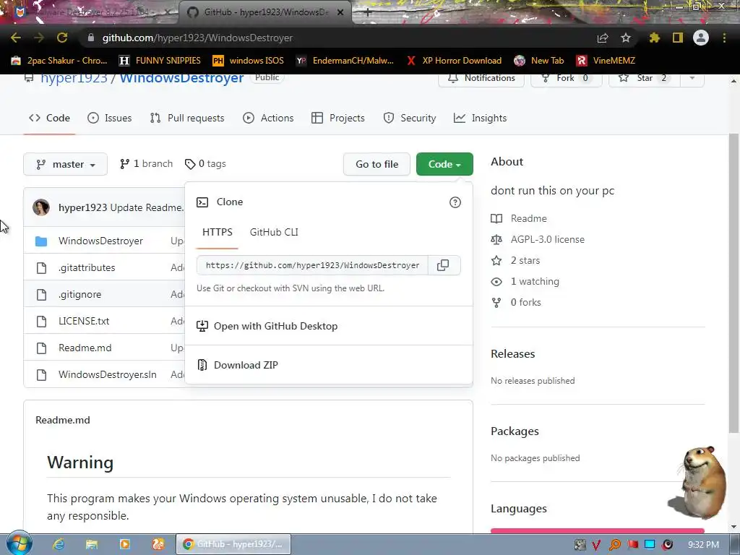
Task: Open the windows ISOS bookmark
Action: click(249, 61)
